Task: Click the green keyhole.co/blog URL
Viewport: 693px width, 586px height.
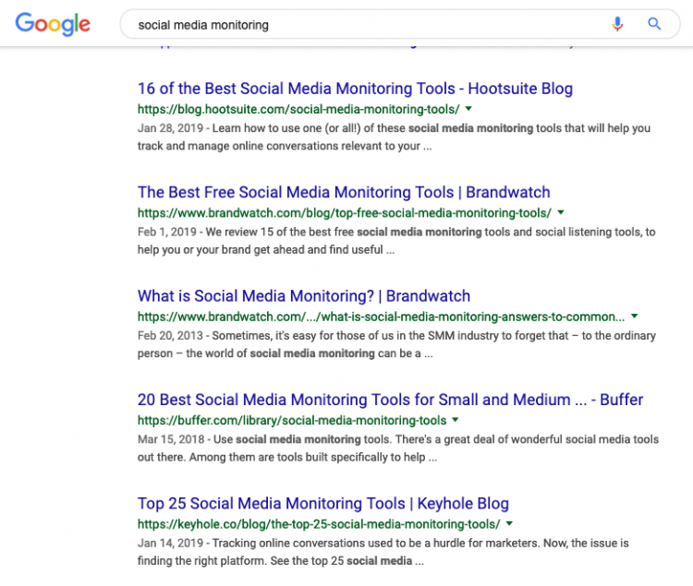Action: tap(318, 524)
